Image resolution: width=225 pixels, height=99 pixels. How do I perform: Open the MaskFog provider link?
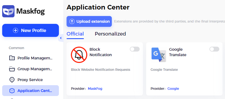(95, 89)
